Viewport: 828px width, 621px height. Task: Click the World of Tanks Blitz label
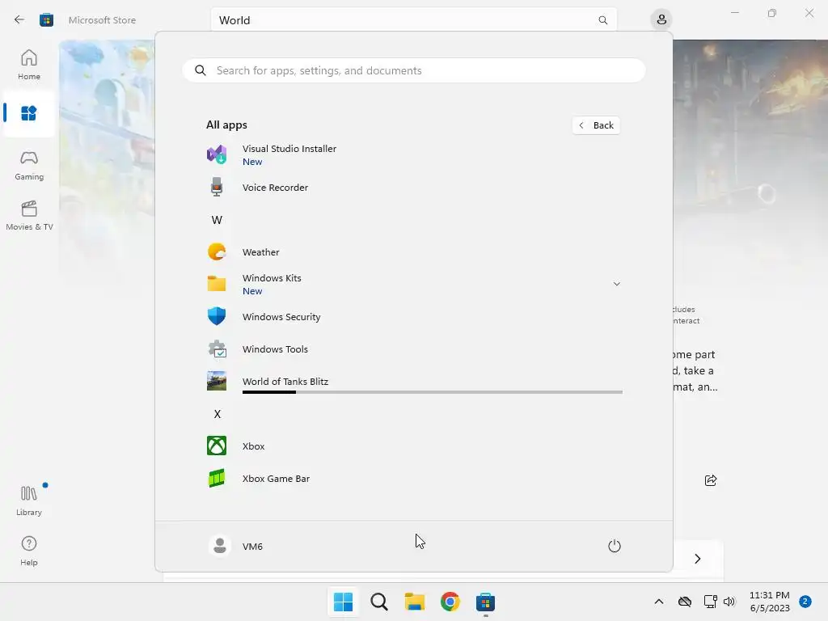coord(285,382)
